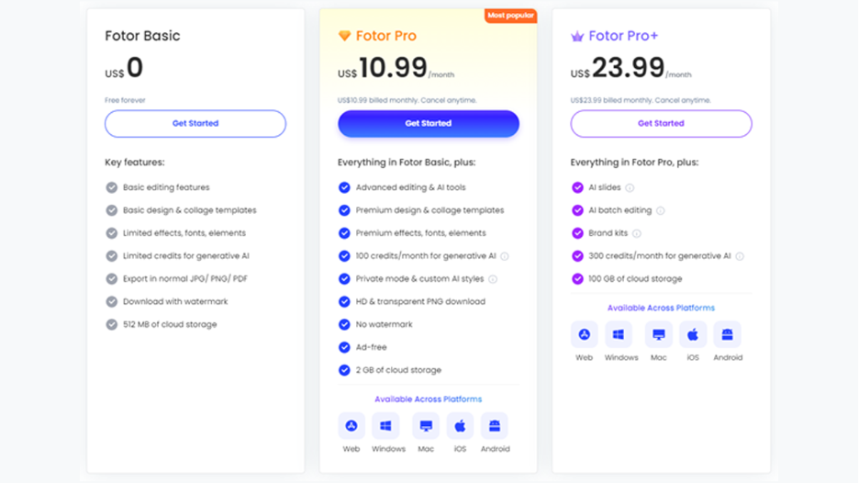Image resolution: width=859 pixels, height=483 pixels.
Task: Open info icon beside 100 credits/month
Action: point(505,256)
